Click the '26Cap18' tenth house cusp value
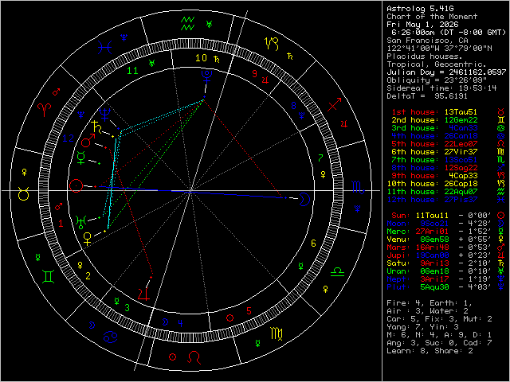The image size is (510, 382). pos(461,184)
